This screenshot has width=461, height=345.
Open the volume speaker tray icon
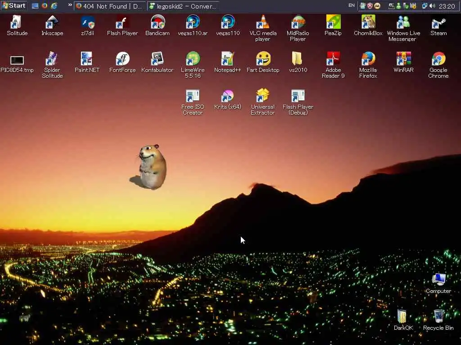point(432,6)
